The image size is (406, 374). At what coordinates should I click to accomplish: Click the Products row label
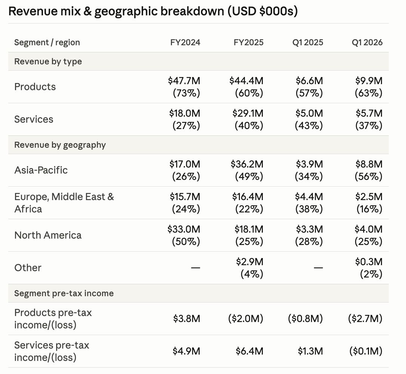click(35, 87)
